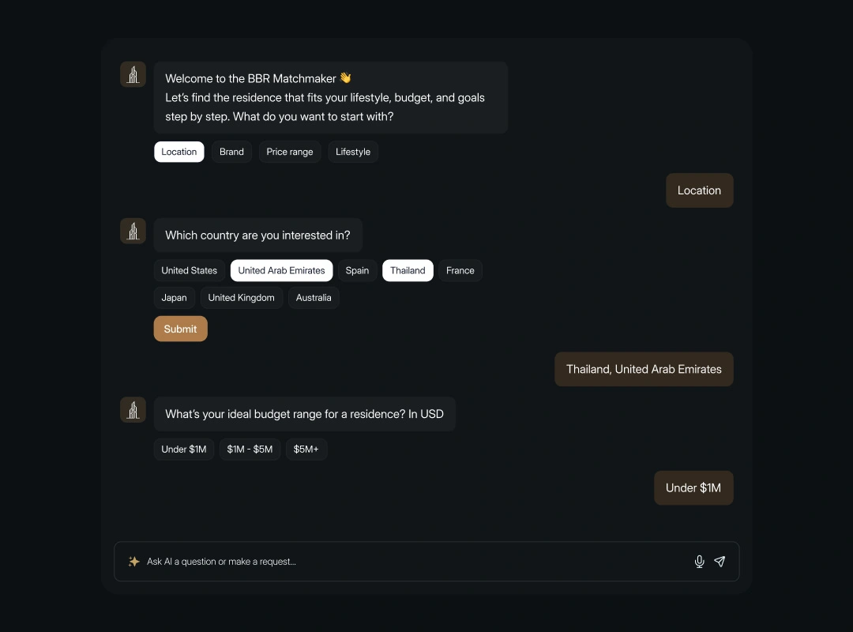Select the $5M+ budget option
The image size is (853, 632).
click(306, 450)
